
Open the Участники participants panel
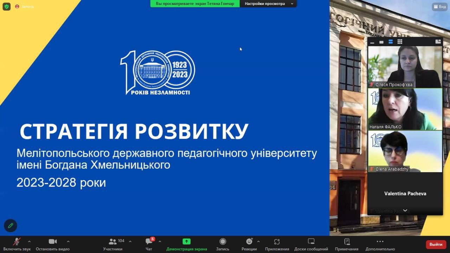[113, 242]
